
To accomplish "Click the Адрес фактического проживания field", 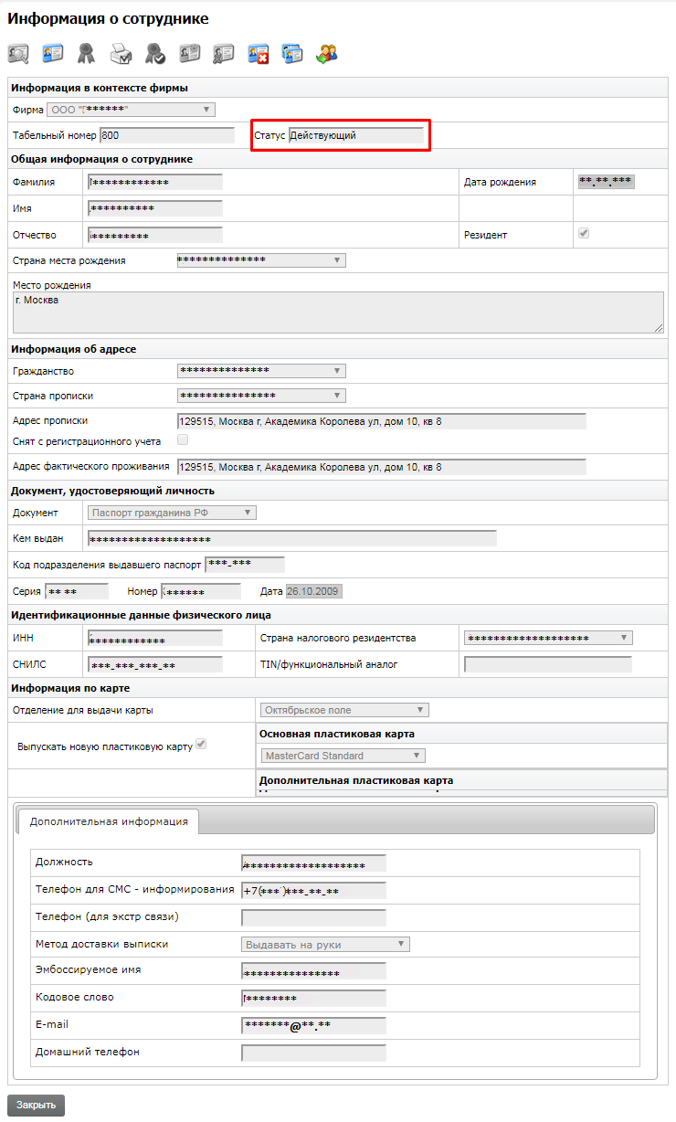I will point(381,467).
